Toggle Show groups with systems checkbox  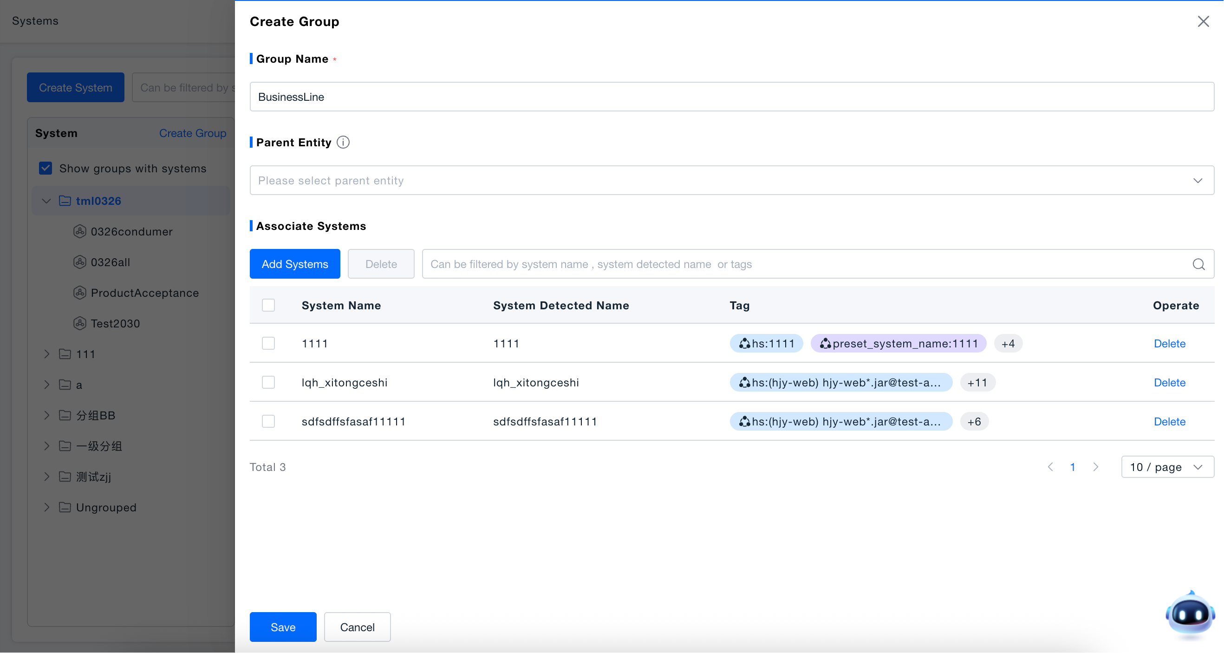click(46, 168)
